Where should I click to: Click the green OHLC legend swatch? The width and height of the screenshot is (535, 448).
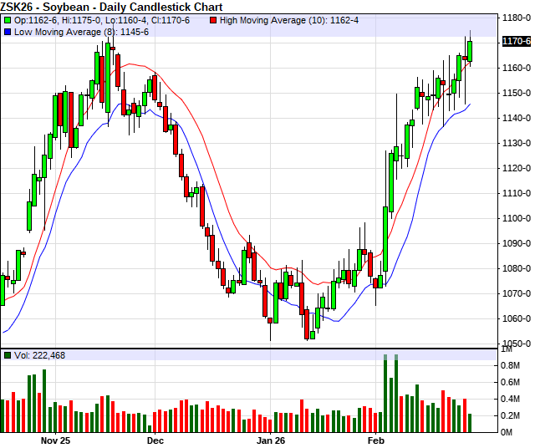(8, 19)
